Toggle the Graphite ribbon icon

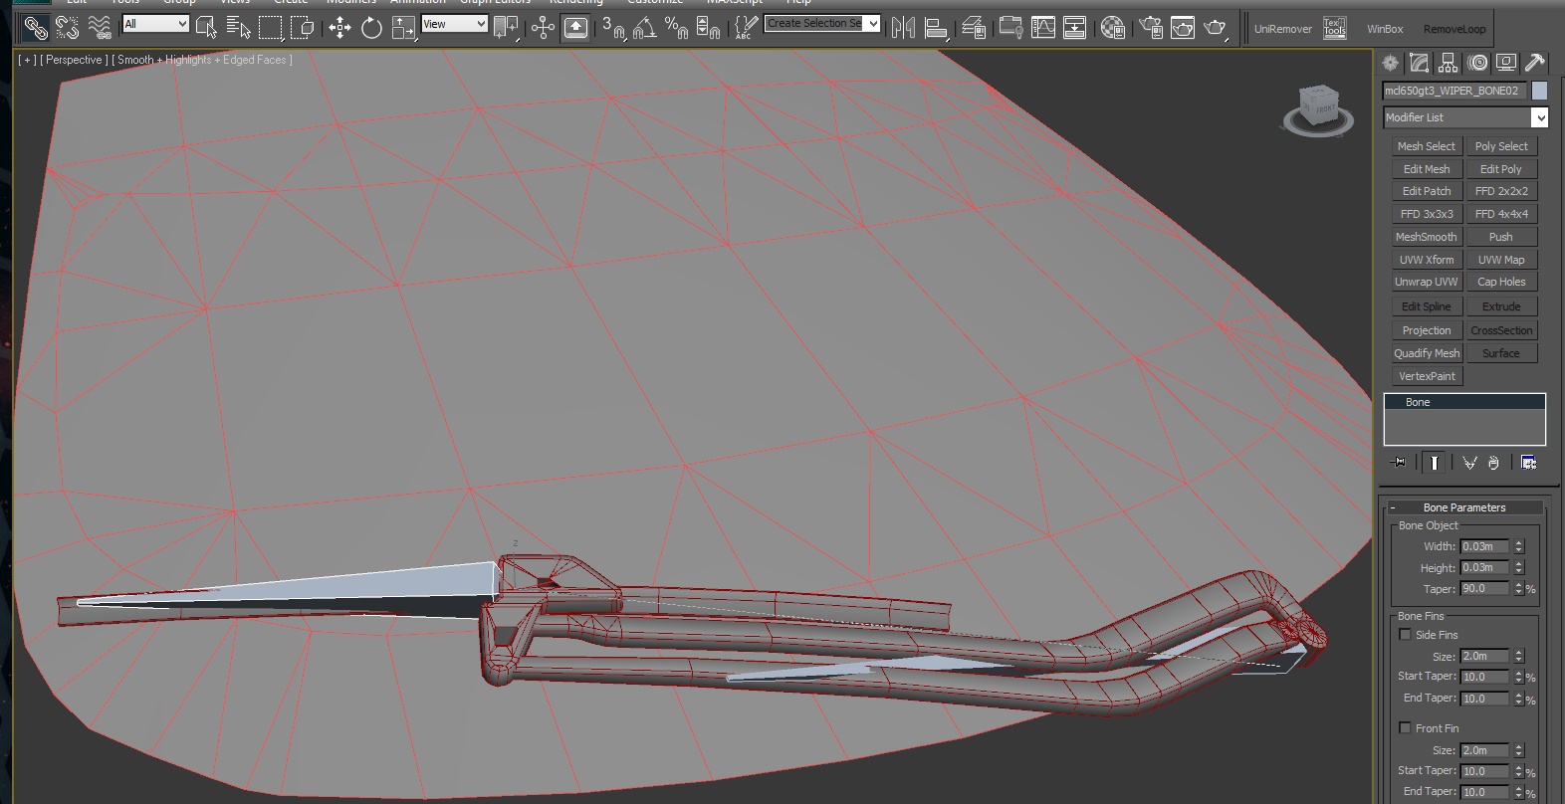tap(1010, 27)
